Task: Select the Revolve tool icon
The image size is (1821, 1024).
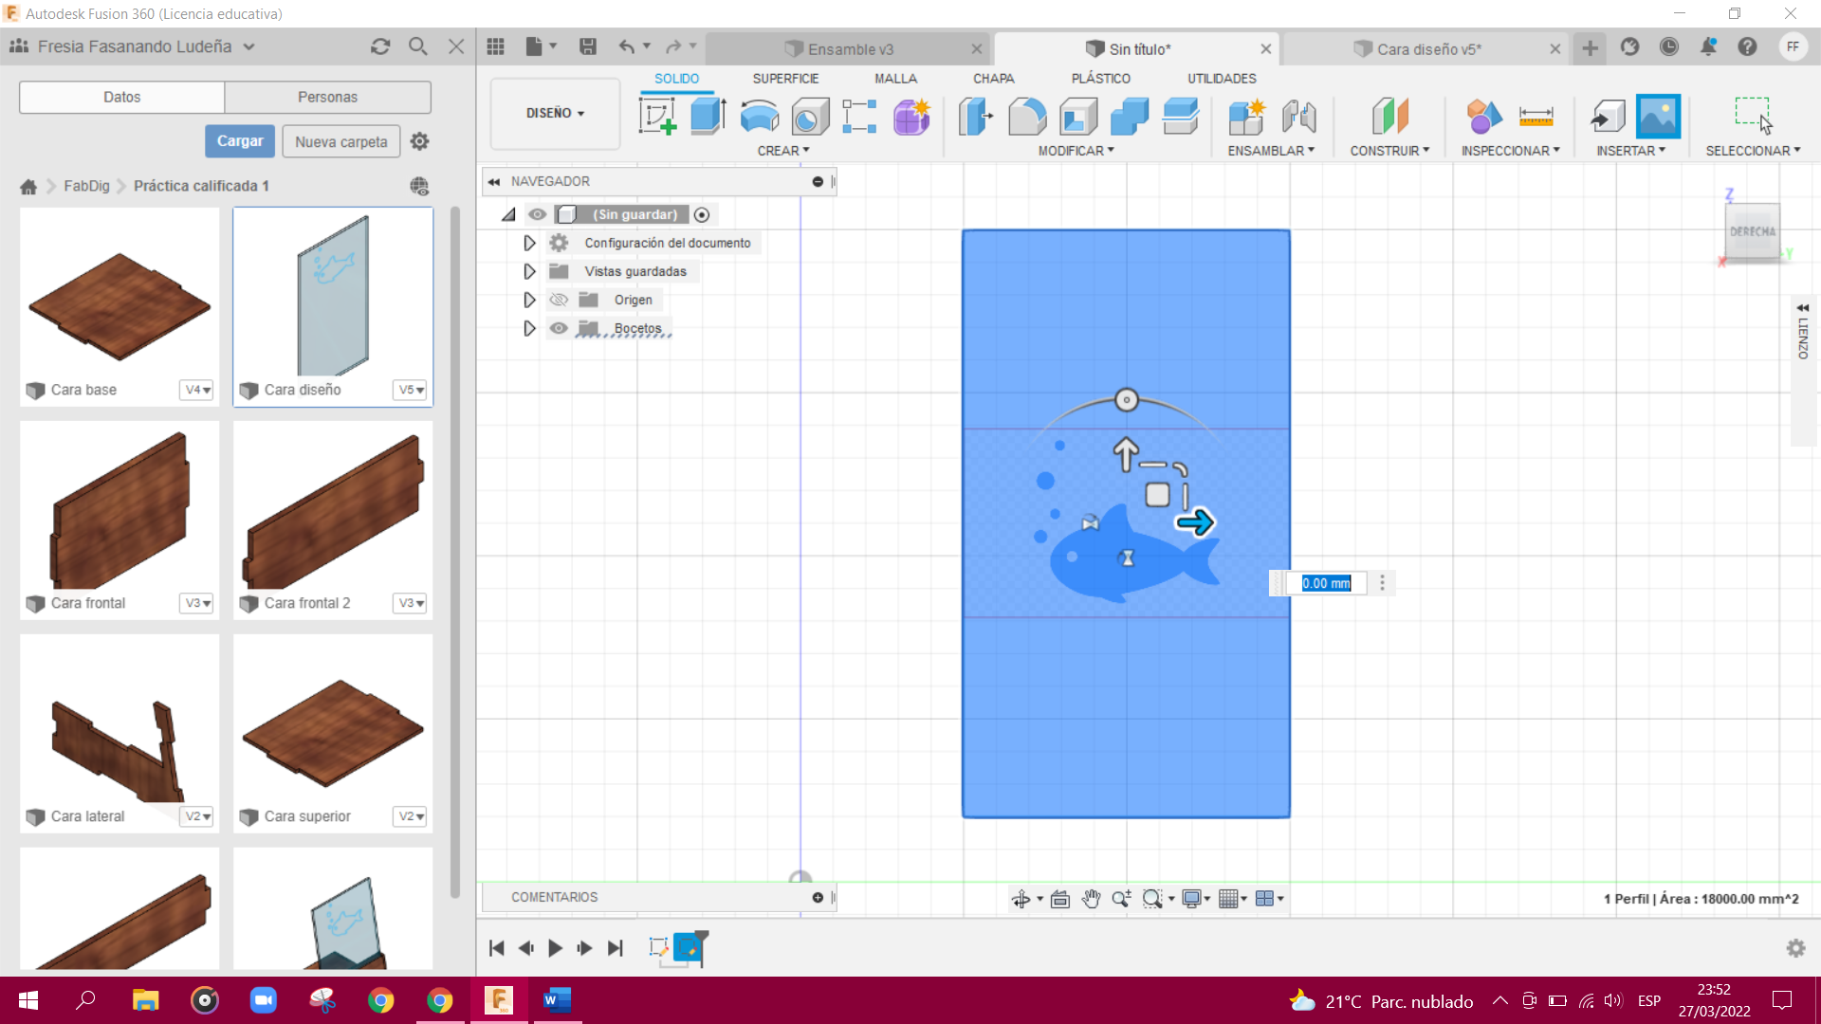Action: click(759, 117)
